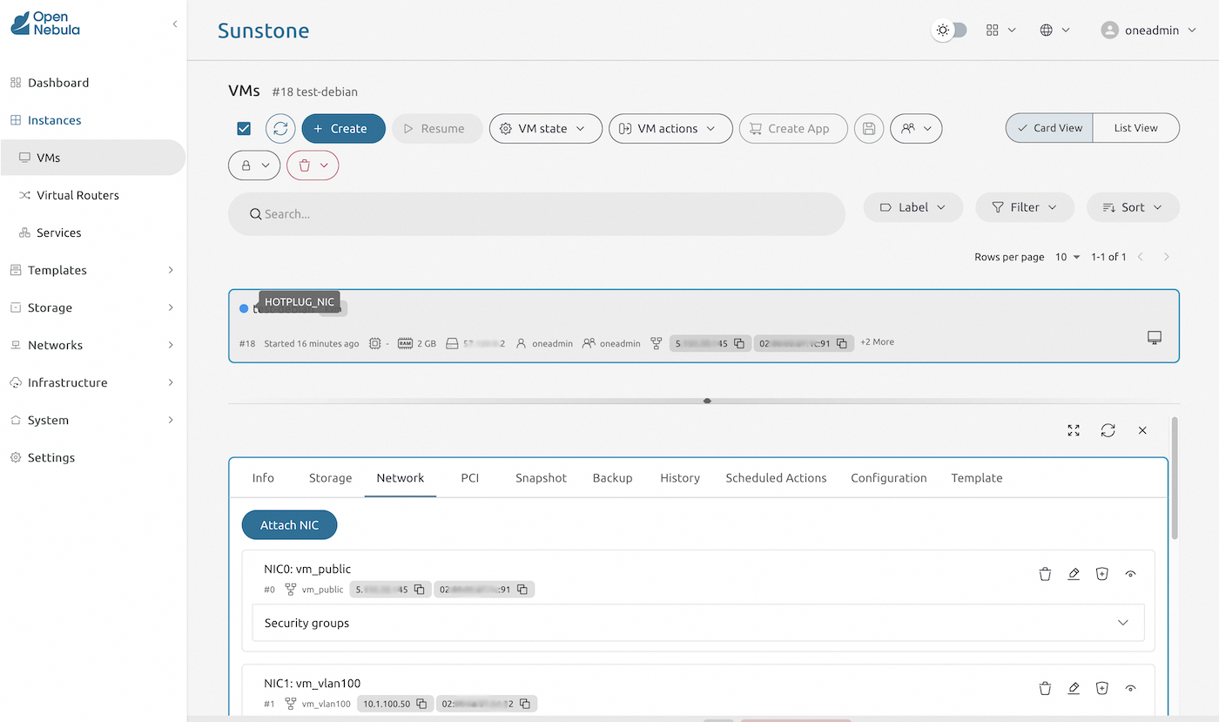Click the refresh VM list icon

(x=280, y=129)
